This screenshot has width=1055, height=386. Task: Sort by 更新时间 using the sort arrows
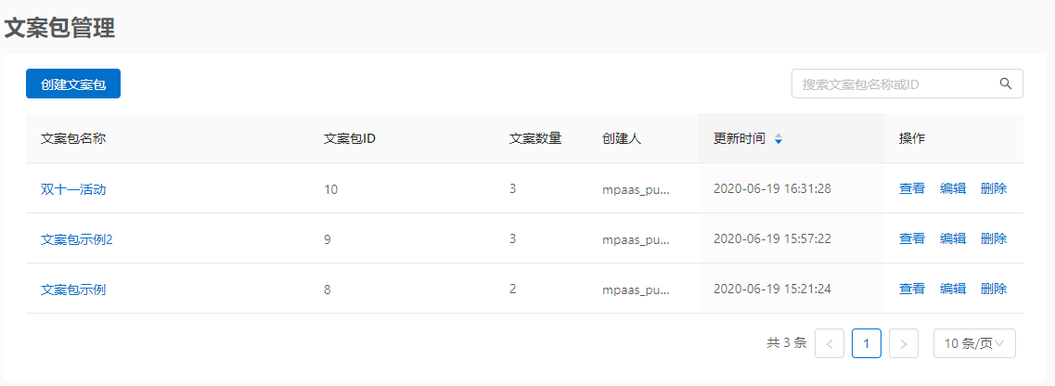tap(778, 139)
